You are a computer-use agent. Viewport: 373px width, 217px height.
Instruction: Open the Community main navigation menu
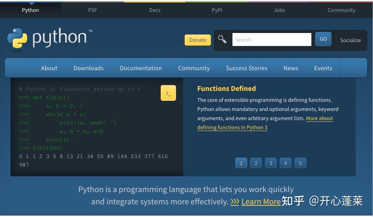coord(194,68)
